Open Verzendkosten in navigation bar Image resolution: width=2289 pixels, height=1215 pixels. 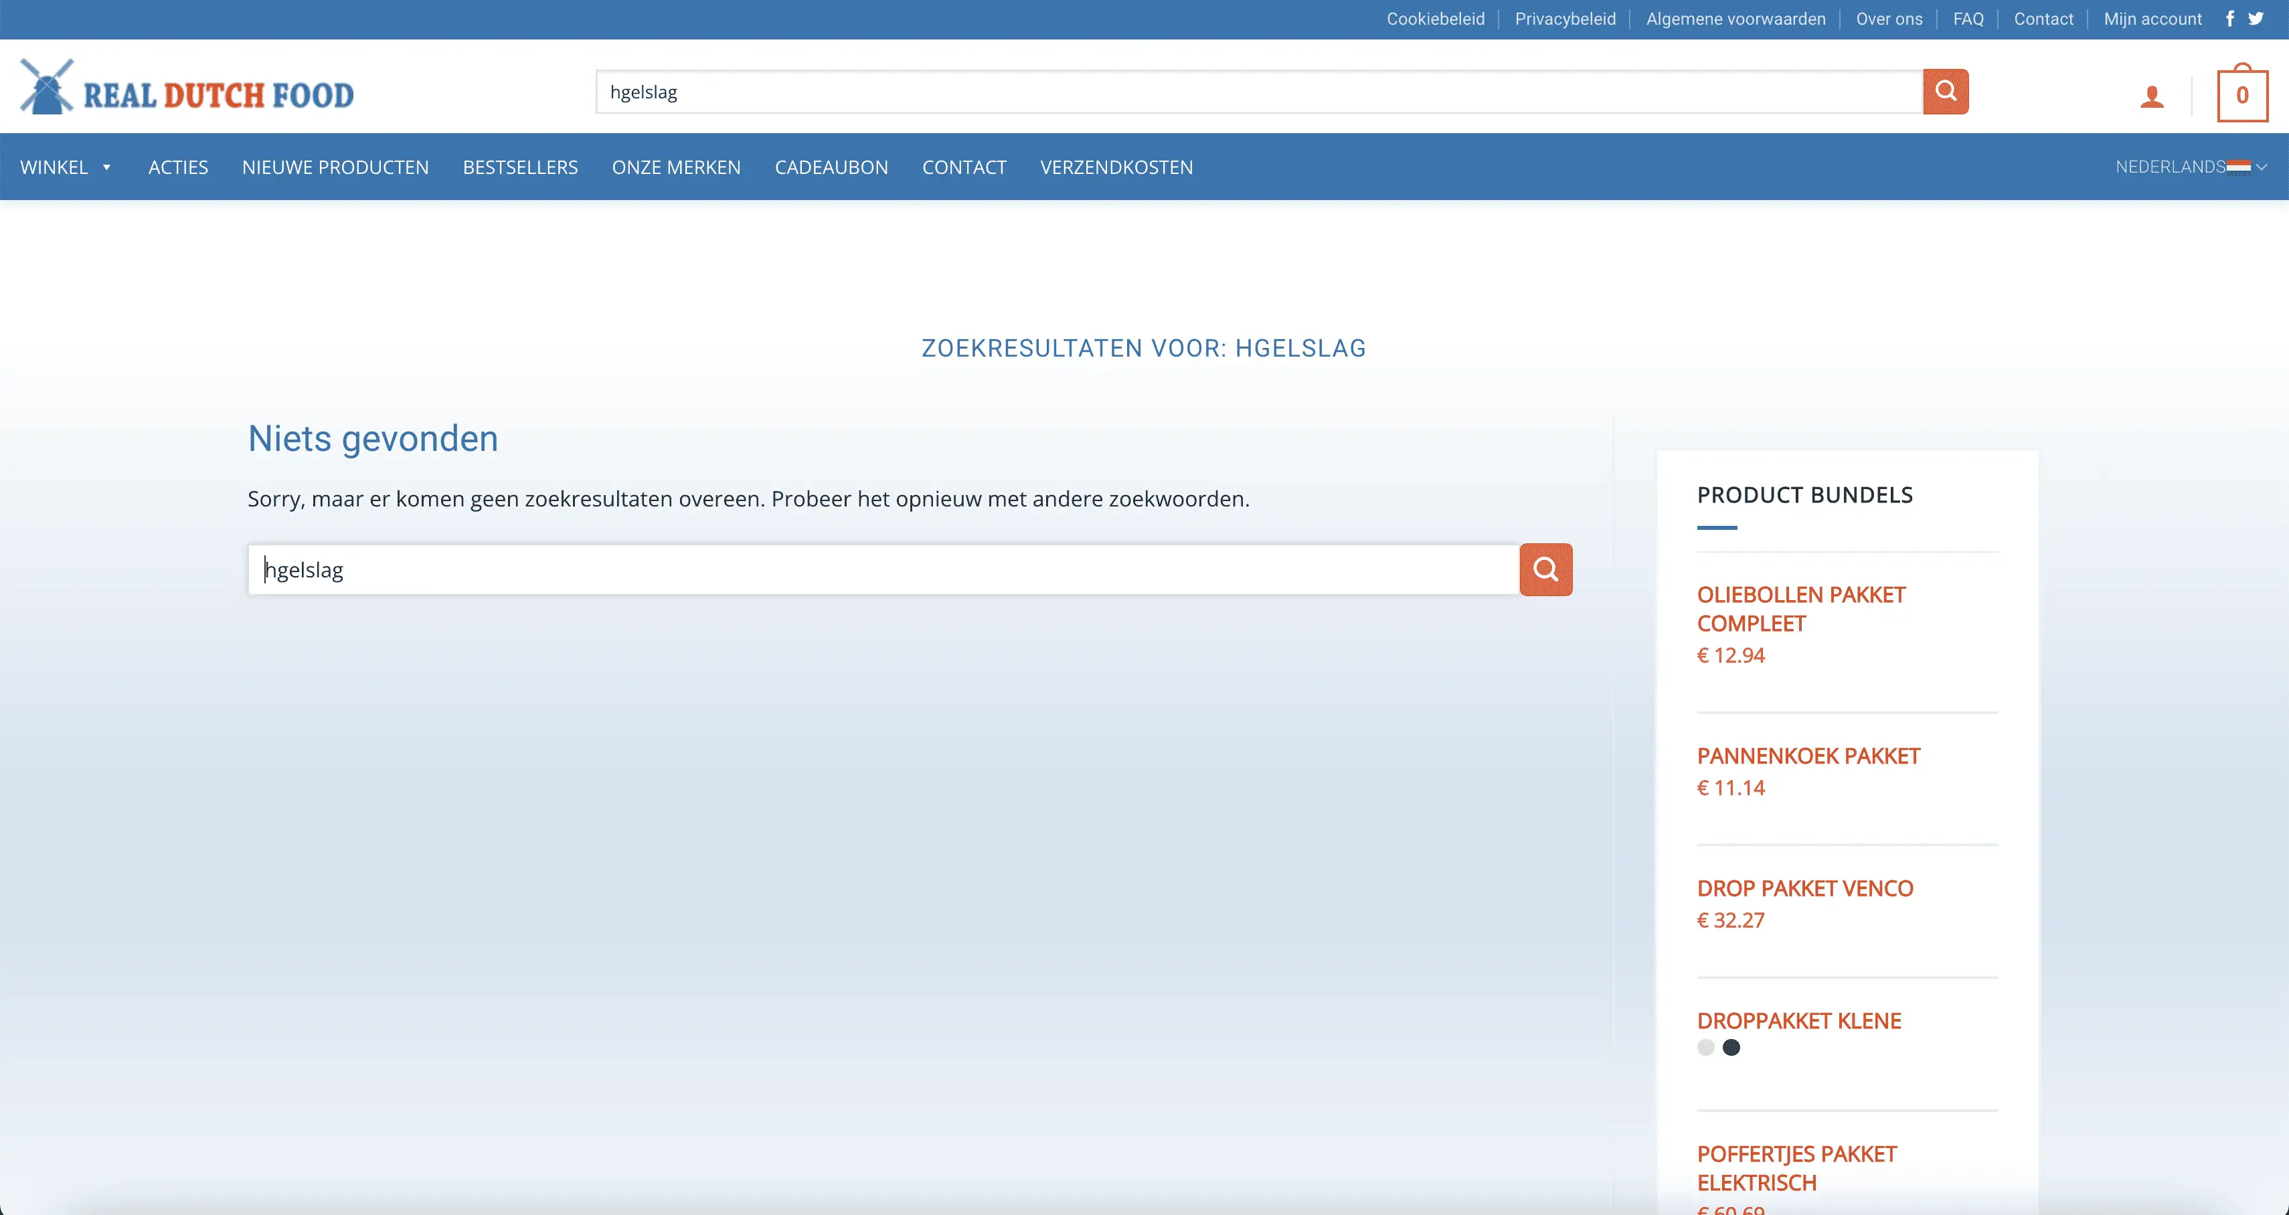point(1116,167)
